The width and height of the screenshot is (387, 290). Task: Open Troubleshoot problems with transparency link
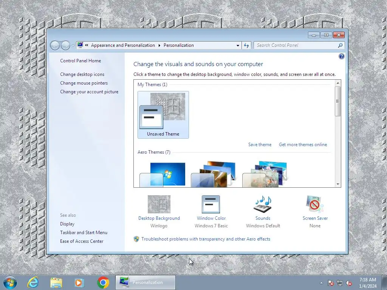click(x=206, y=239)
